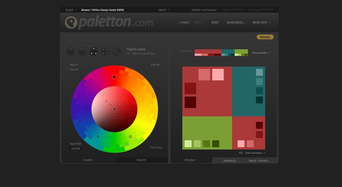Open the MORE INFO dropdown menu
342x187 pixels.
click(262, 23)
